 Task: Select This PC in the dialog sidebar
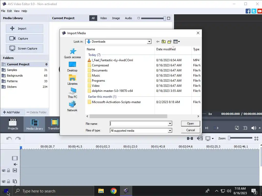coord(72,93)
